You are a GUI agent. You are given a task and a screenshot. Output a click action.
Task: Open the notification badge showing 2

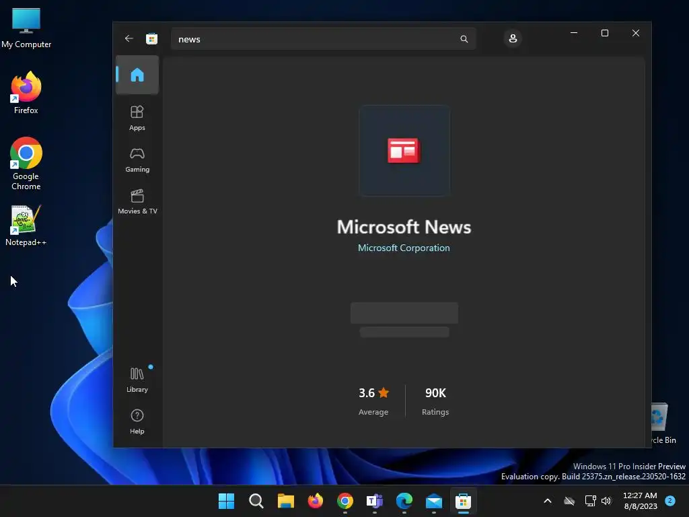pyautogui.click(x=670, y=500)
